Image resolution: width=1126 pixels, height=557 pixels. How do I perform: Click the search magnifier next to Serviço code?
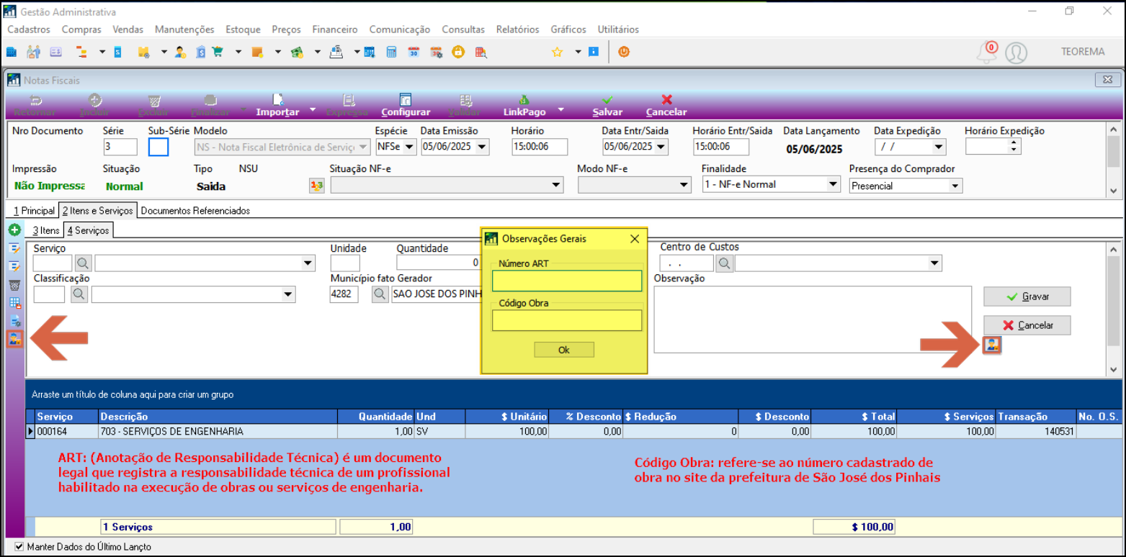[x=83, y=263]
